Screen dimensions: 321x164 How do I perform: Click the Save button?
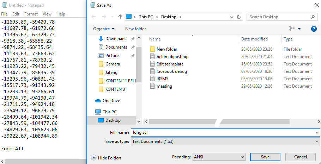265,157
